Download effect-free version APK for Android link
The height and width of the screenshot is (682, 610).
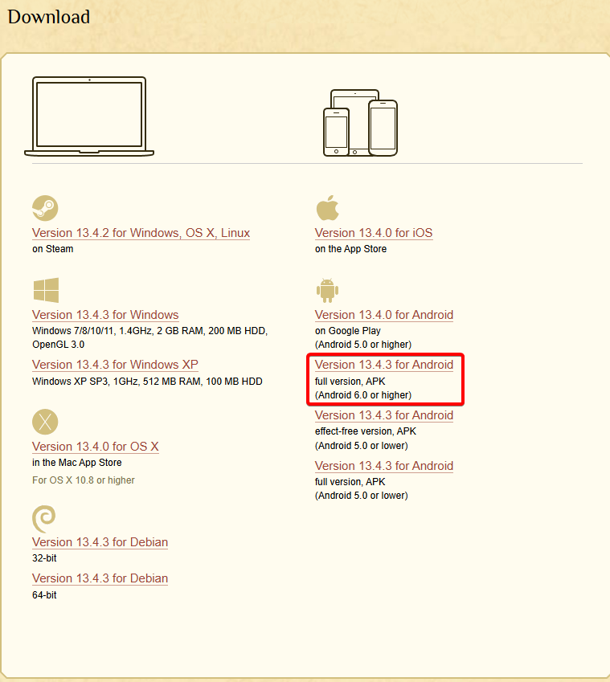point(384,415)
